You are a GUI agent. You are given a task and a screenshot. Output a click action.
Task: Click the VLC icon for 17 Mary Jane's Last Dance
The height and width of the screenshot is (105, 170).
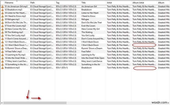click(x=2, y=61)
